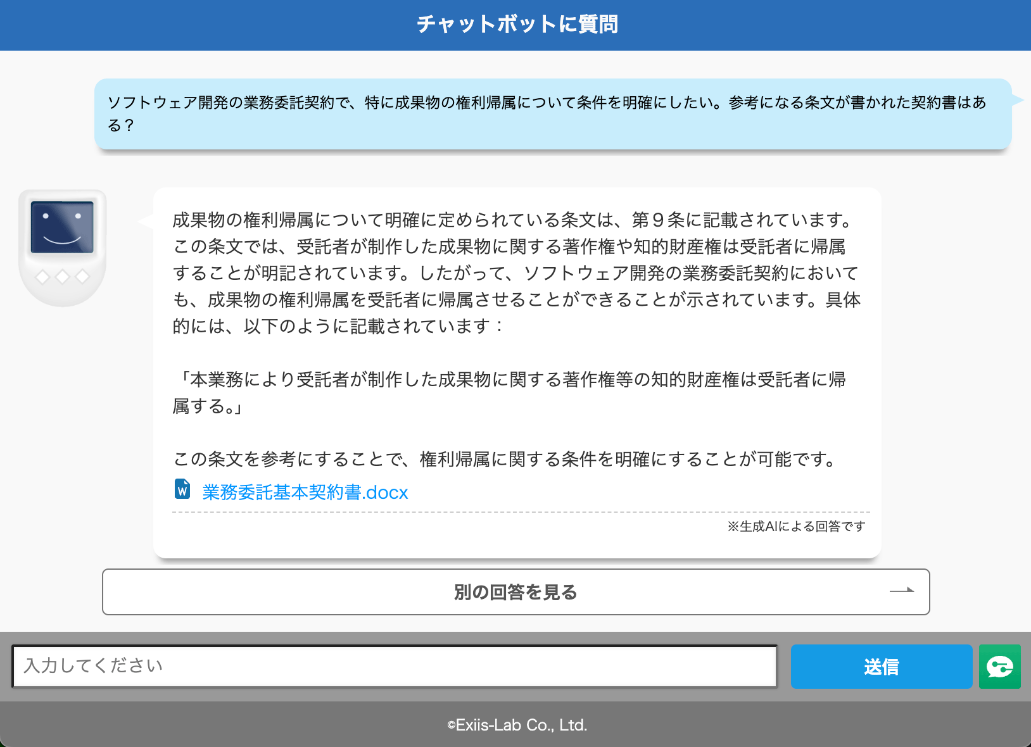The height and width of the screenshot is (747, 1031).
Task: Click the ©Exiis-Lab Co., Ltd. footer text
Action: point(517,725)
